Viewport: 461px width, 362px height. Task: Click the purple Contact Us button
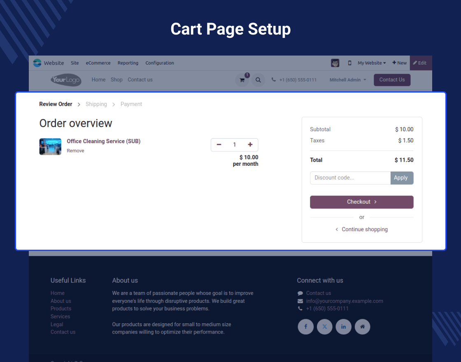(392, 80)
